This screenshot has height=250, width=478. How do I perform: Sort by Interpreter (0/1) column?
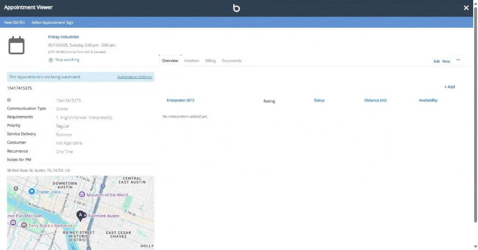click(181, 100)
